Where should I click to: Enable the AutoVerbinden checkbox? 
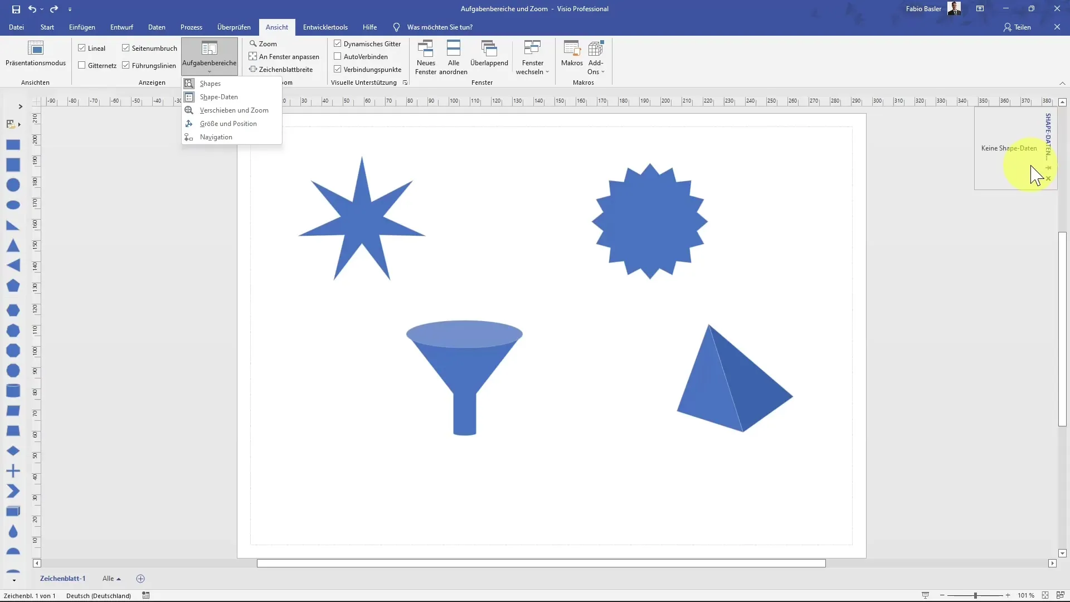(338, 56)
